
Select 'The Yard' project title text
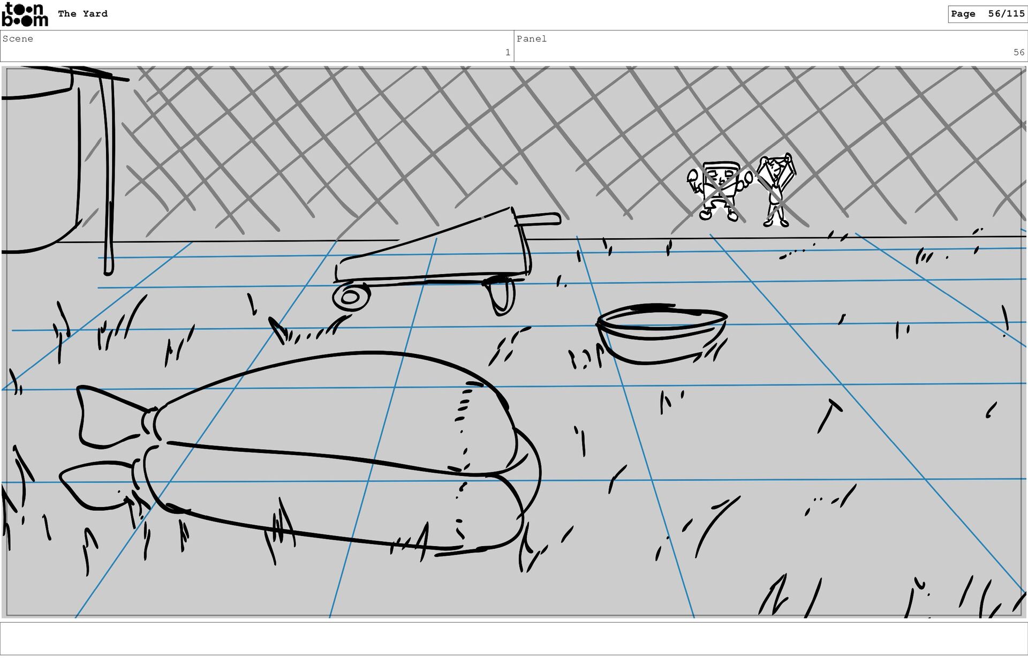pyautogui.click(x=82, y=14)
